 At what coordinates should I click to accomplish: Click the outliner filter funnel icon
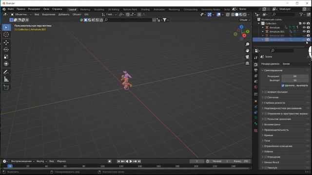click(x=301, y=15)
